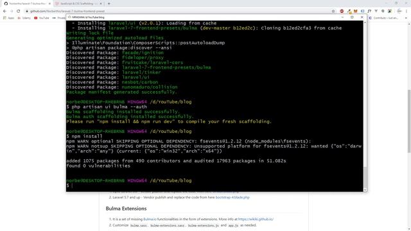The height and width of the screenshot is (231, 411).
Task: Open the dark square extension icon beside profile
Action: 390,12
